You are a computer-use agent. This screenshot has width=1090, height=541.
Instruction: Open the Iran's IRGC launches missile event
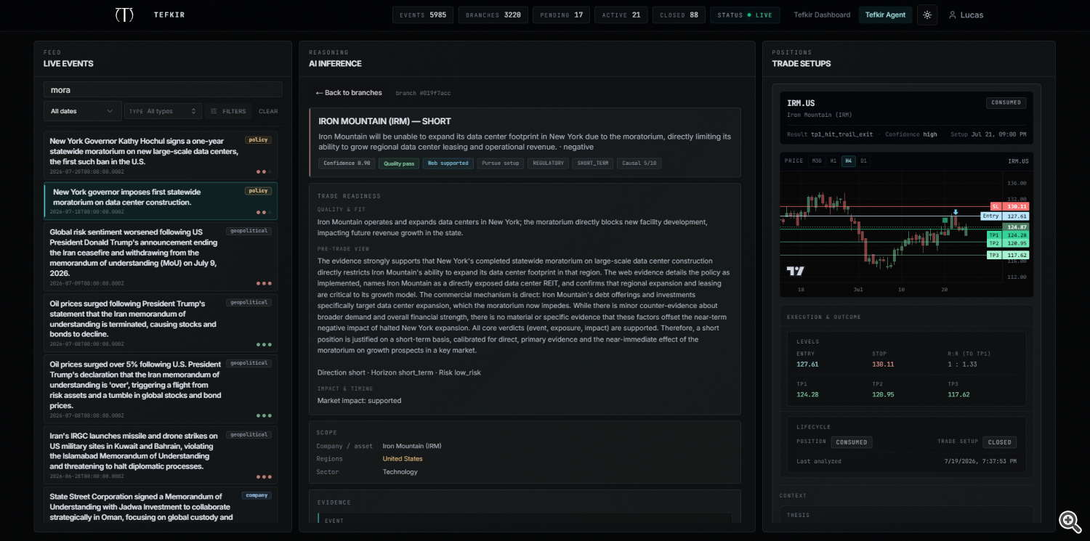(160, 455)
